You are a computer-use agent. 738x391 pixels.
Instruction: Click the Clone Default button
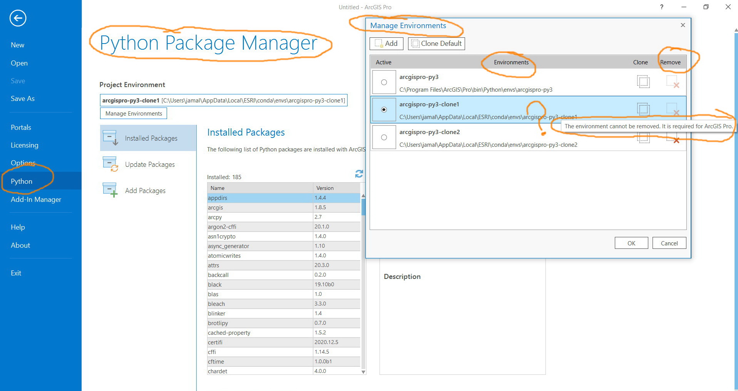point(437,44)
